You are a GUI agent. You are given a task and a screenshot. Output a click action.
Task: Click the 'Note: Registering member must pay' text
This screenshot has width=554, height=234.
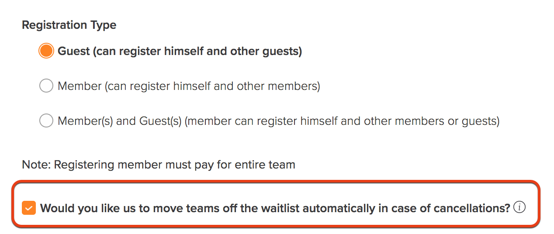pos(159,165)
